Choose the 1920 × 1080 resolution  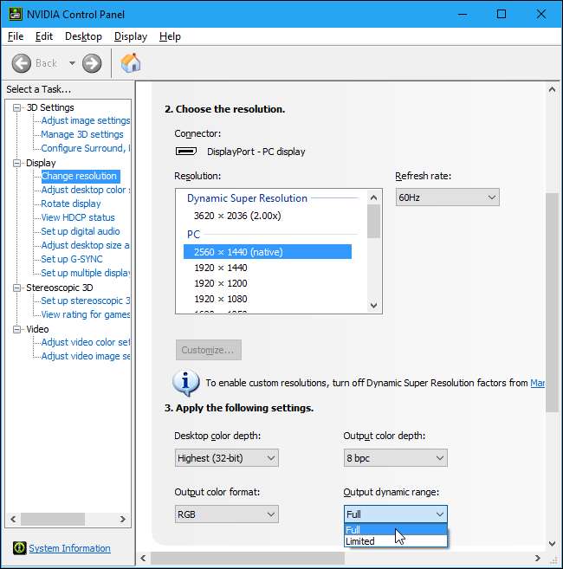[220, 299]
